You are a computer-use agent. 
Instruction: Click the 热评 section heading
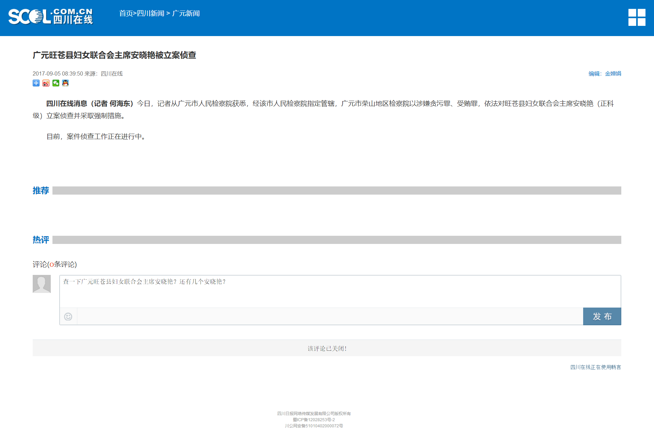41,240
